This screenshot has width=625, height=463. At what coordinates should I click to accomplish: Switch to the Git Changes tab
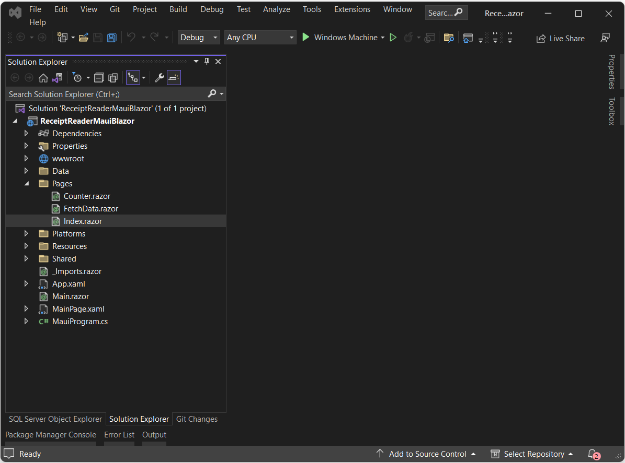[x=197, y=419]
